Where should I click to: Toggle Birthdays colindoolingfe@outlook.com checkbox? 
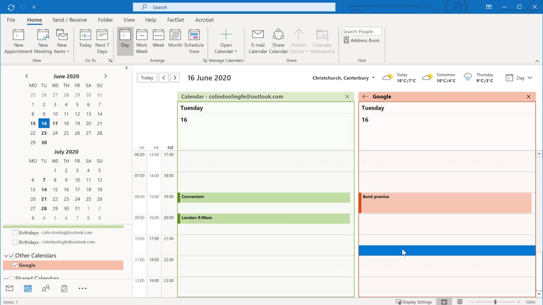[x=16, y=242]
